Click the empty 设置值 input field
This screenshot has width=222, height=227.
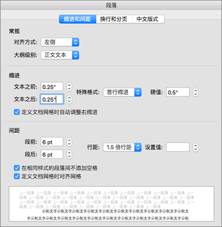click(178, 147)
